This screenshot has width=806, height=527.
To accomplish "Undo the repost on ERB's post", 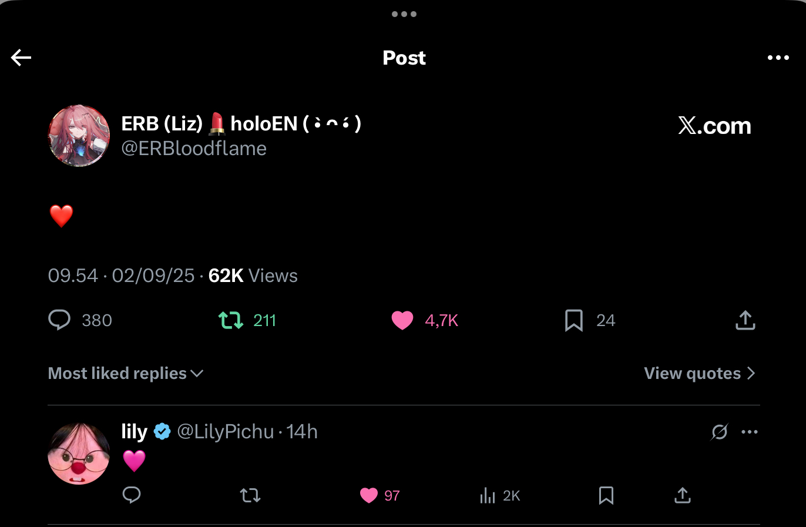I will (x=231, y=320).
